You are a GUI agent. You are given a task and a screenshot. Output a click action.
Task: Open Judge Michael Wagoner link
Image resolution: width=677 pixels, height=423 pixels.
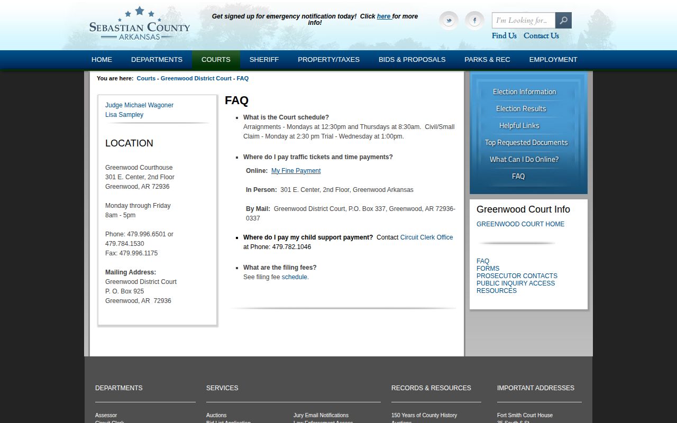(x=139, y=105)
